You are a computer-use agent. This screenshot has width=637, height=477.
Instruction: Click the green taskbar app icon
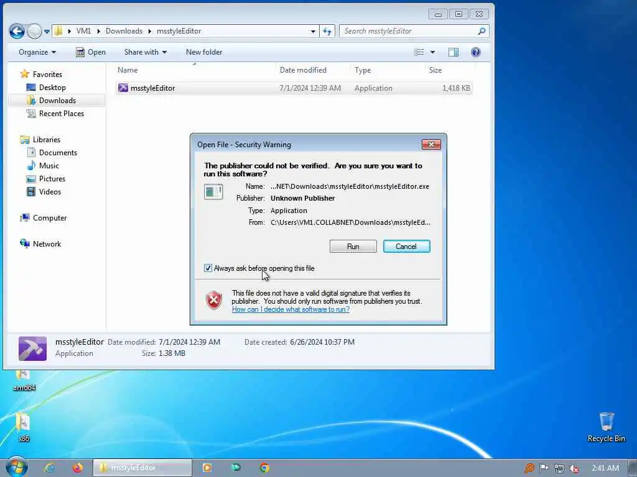click(236, 468)
